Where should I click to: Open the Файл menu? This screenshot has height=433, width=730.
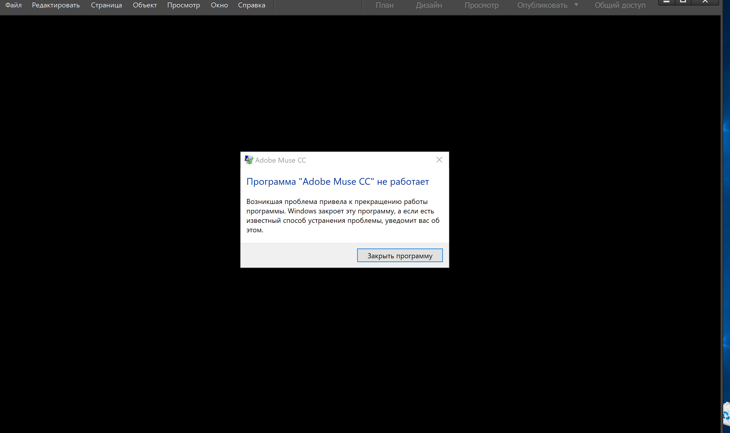[14, 5]
